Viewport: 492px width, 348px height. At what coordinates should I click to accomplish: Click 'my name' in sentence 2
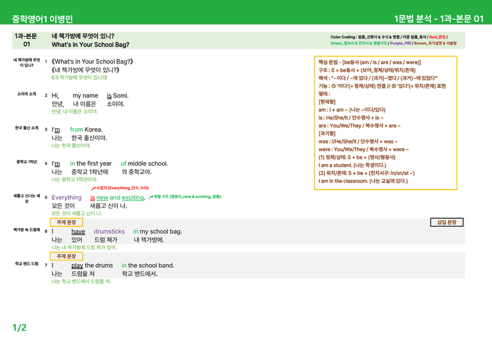pyautogui.click(x=85, y=95)
